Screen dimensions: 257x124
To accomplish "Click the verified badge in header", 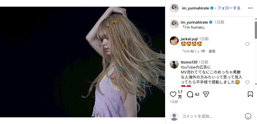I will (x=212, y=8).
